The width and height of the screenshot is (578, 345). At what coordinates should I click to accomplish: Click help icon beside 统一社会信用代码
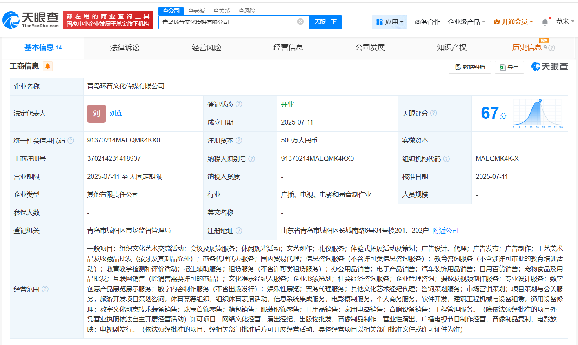coord(71,140)
